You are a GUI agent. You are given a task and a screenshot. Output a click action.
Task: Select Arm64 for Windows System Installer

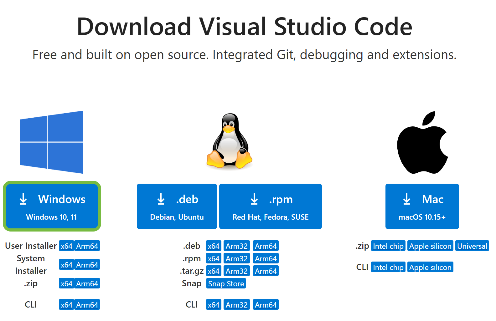[87, 265]
